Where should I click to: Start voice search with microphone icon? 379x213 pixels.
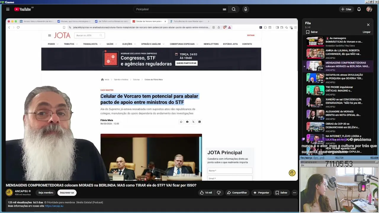pos(245,9)
